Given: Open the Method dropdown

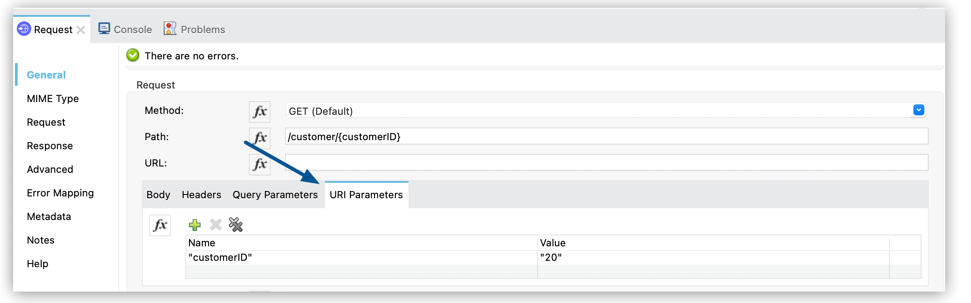Looking at the screenshot, I should pyautogui.click(x=918, y=110).
